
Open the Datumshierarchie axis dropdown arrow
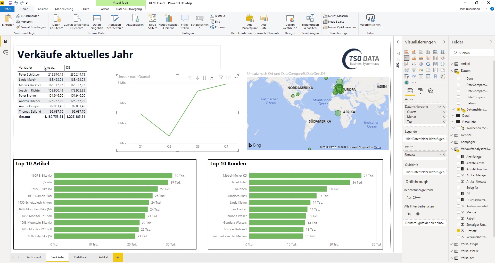click(x=440, y=107)
